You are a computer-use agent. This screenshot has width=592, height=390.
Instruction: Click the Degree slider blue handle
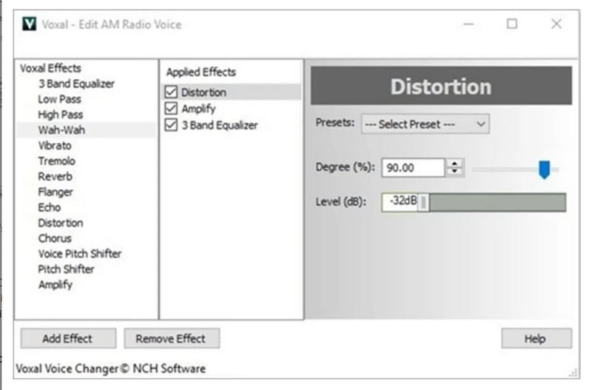tap(544, 169)
